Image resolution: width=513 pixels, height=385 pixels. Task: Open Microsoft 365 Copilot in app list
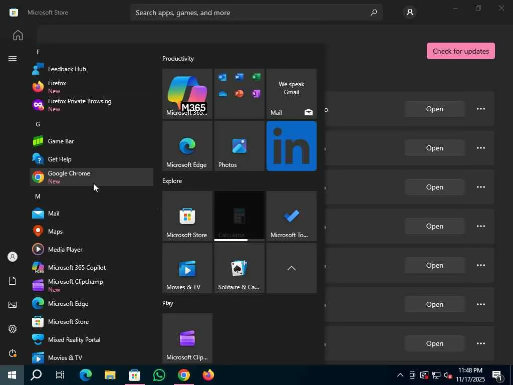(92, 268)
